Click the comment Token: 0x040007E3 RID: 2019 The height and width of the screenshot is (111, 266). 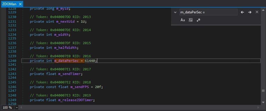60,95
